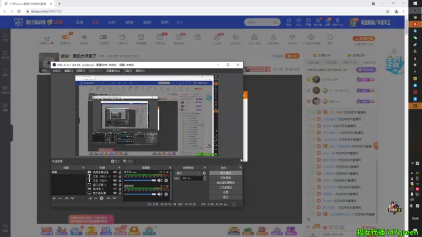
Task: Open the OBS 视图(V) menu
Action: (x=81, y=71)
